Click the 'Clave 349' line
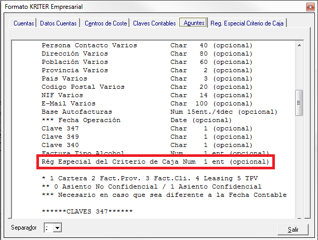 tap(147, 137)
